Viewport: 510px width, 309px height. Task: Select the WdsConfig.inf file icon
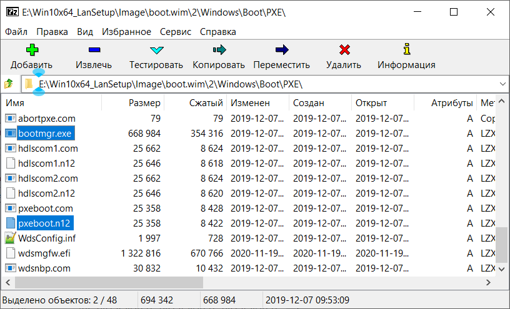coord(11,238)
